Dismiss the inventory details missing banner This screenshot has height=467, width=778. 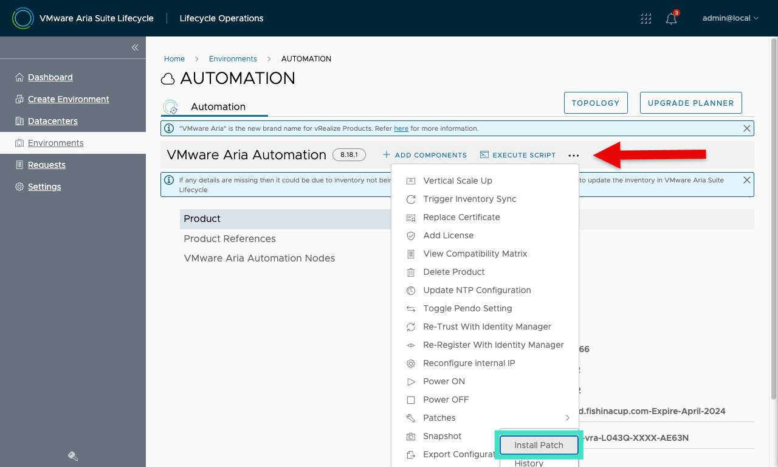coord(747,180)
